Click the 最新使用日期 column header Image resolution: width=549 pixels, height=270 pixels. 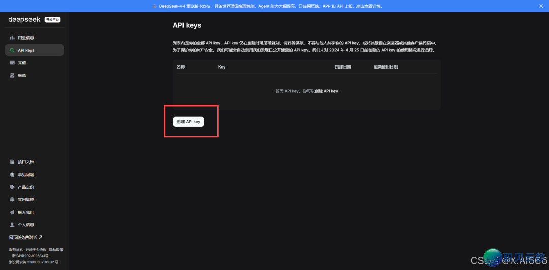point(386,67)
